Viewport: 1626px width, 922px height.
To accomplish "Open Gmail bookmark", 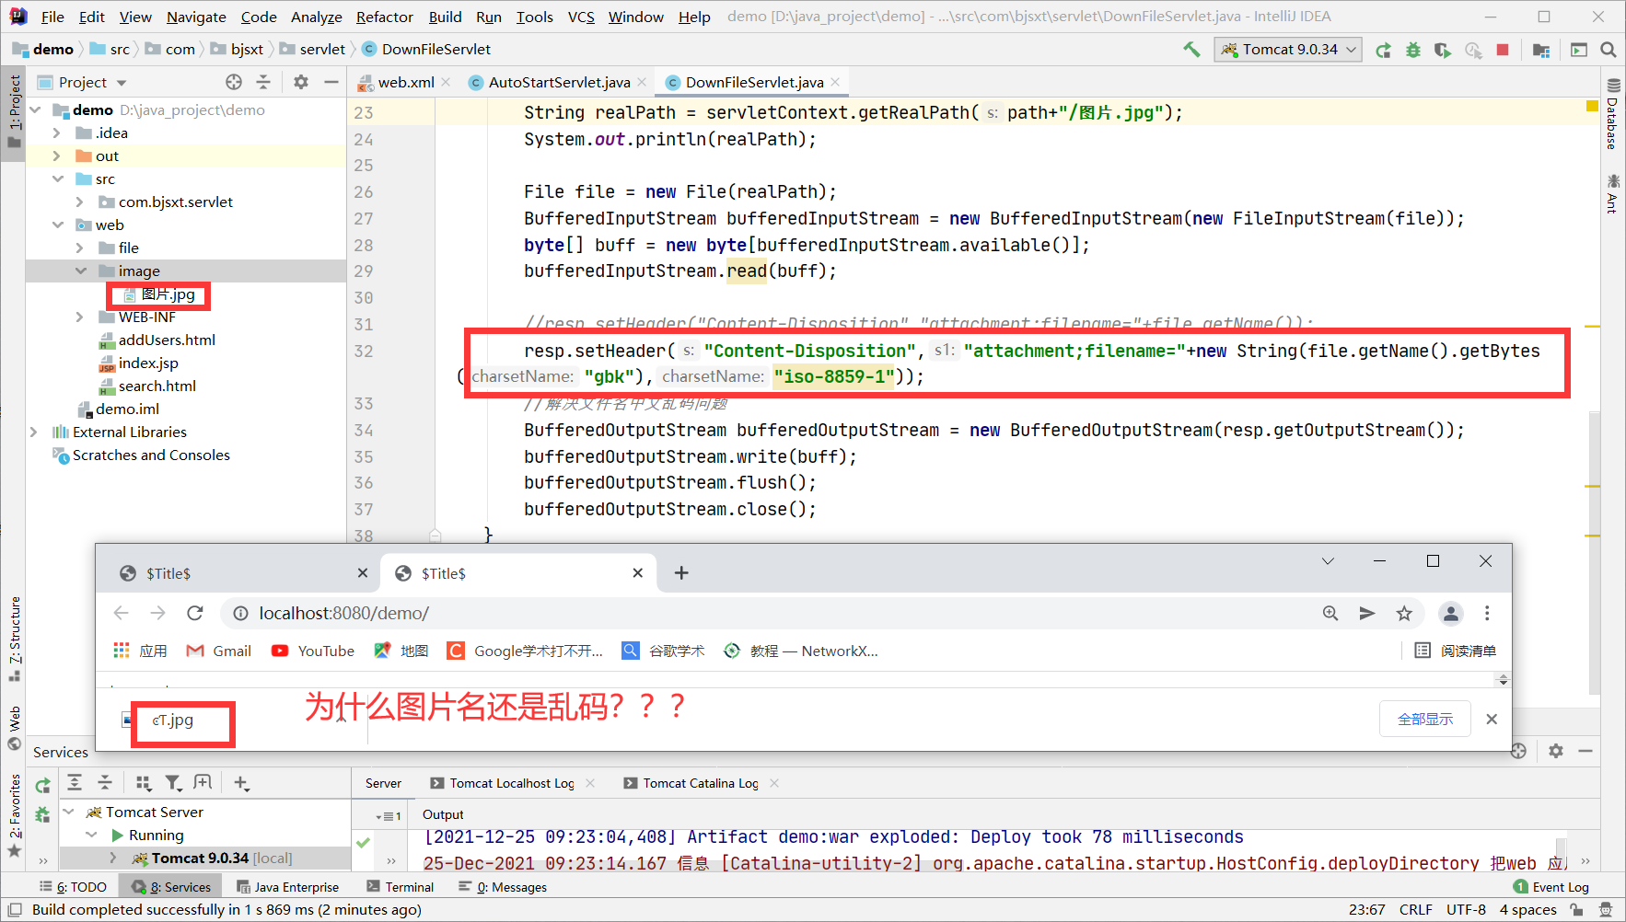I will coord(219,651).
